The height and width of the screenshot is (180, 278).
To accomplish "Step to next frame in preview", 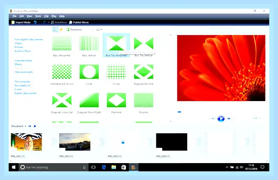I will [229, 118].
